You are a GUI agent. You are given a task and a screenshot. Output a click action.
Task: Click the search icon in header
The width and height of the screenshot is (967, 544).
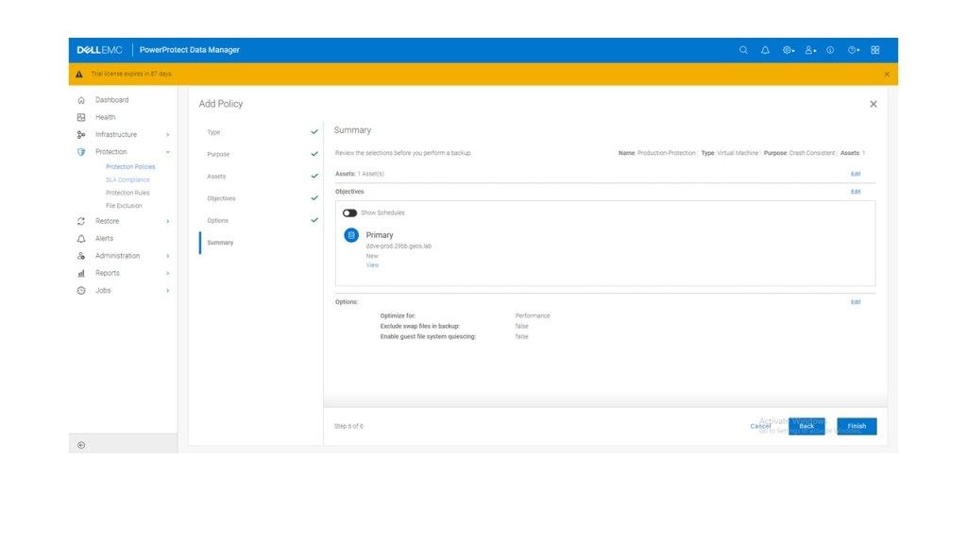(743, 50)
